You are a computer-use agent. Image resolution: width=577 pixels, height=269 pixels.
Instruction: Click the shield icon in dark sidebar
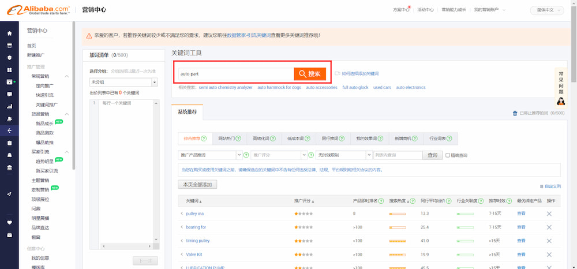[x=10, y=58]
